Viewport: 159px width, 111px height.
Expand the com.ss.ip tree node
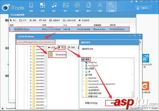click(x=31, y=46)
